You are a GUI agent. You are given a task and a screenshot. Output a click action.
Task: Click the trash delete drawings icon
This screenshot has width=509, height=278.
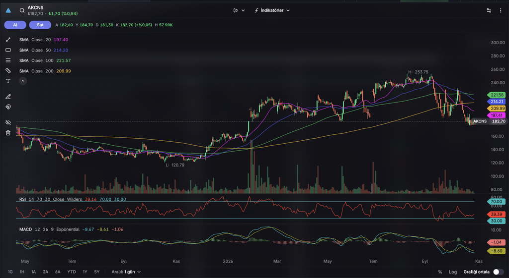[8, 133]
